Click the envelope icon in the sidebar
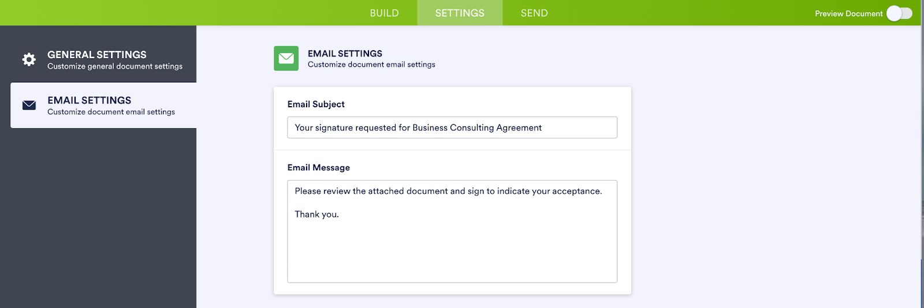924x308 pixels. point(29,105)
